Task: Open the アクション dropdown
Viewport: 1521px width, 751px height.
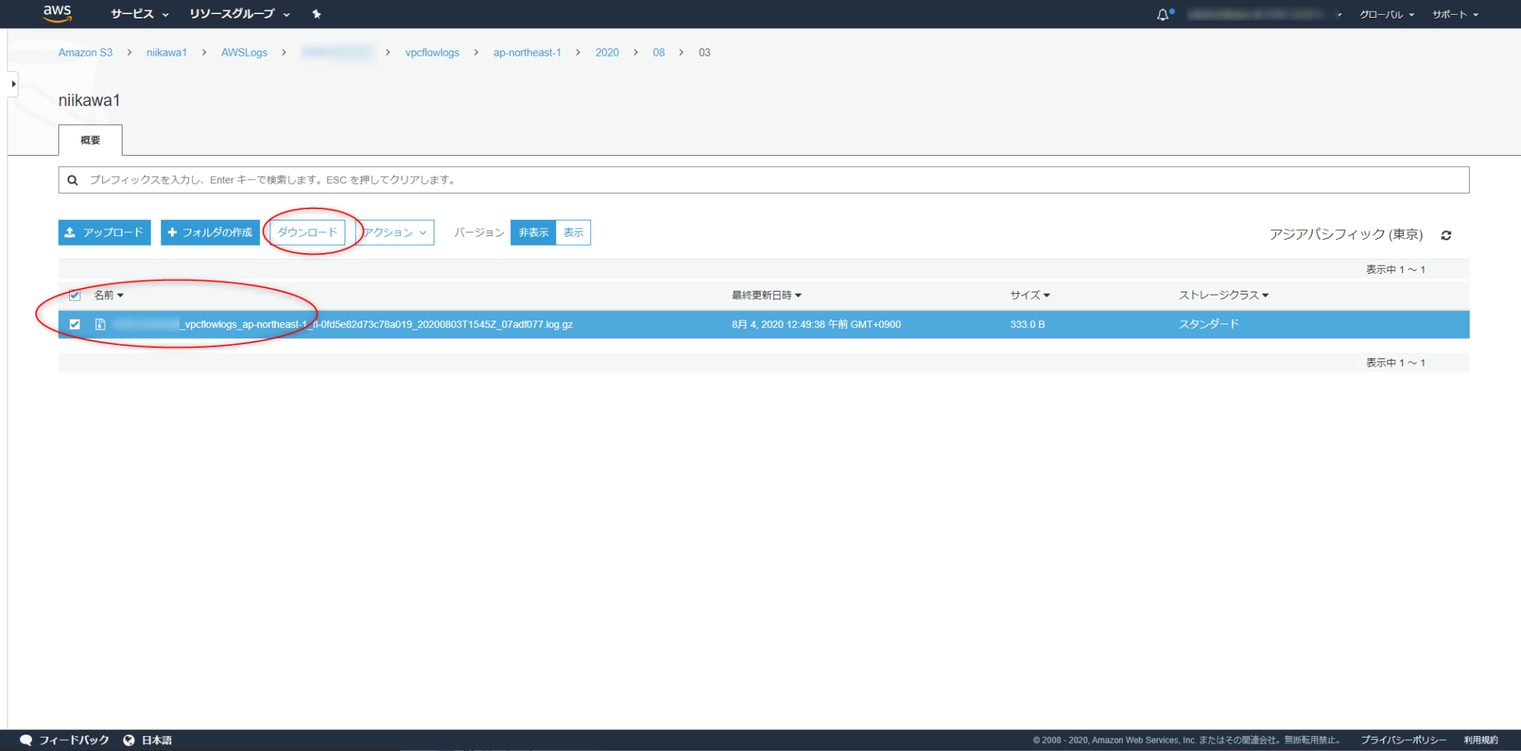Action: coord(394,232)
